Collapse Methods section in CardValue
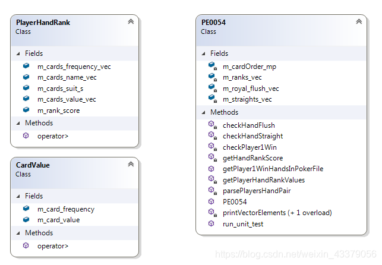The height and width of the screenshot is (265, 382). tap(18, 233)
